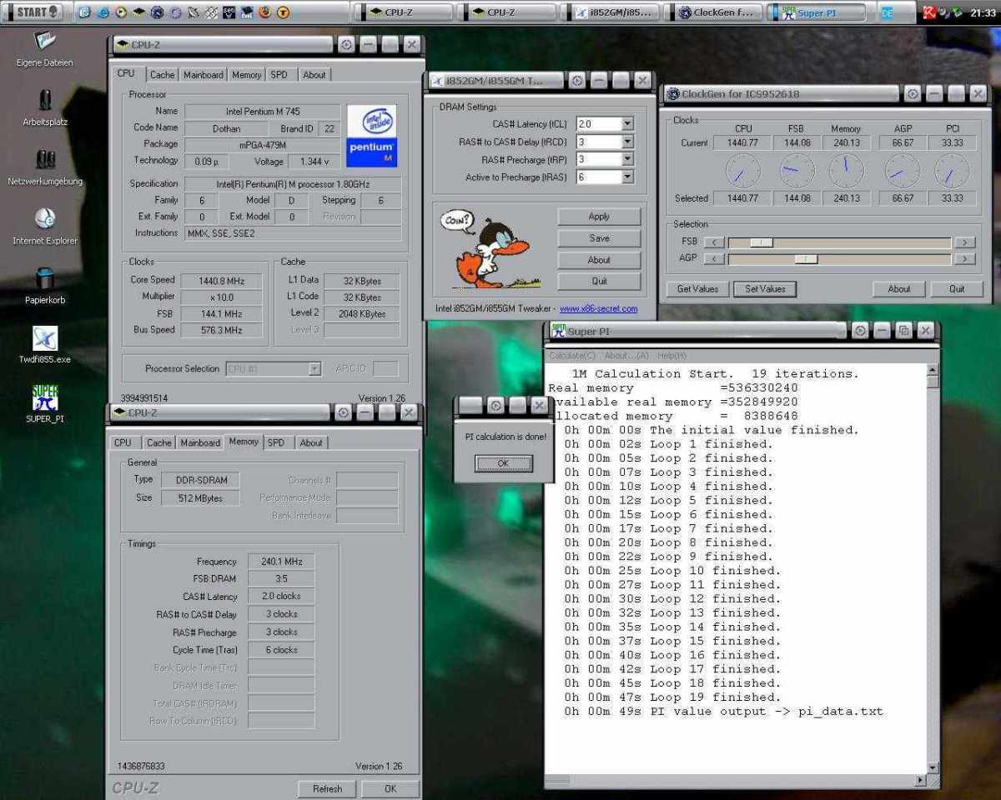
Task: Click the AGP slider left arrow
Action: 714,259
